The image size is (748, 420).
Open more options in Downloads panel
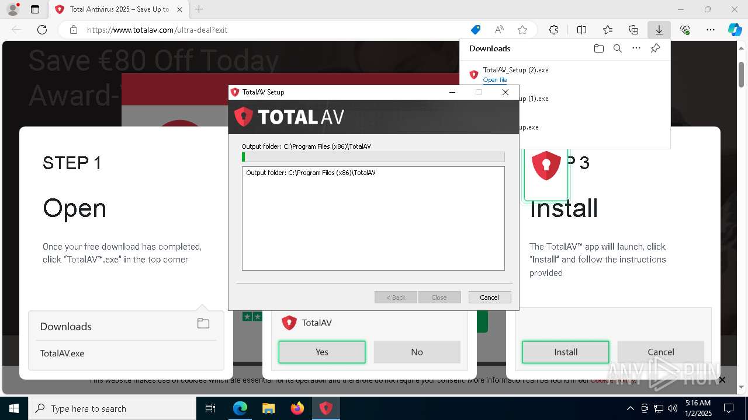point(636,48)
